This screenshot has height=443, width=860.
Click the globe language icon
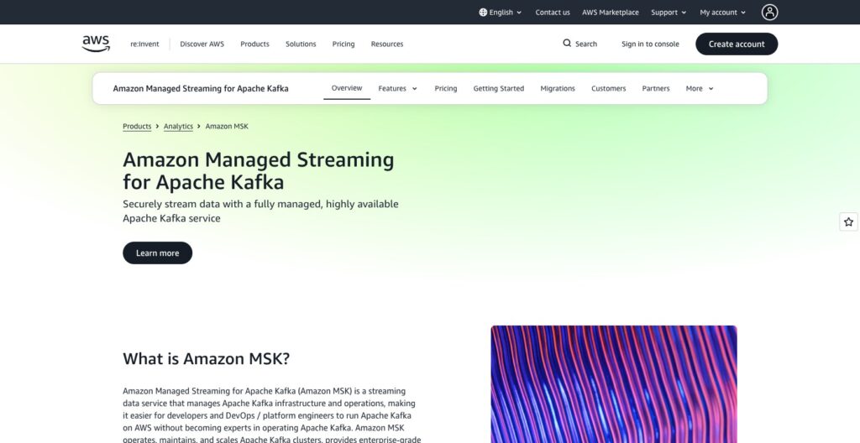[x=483, y=12]
